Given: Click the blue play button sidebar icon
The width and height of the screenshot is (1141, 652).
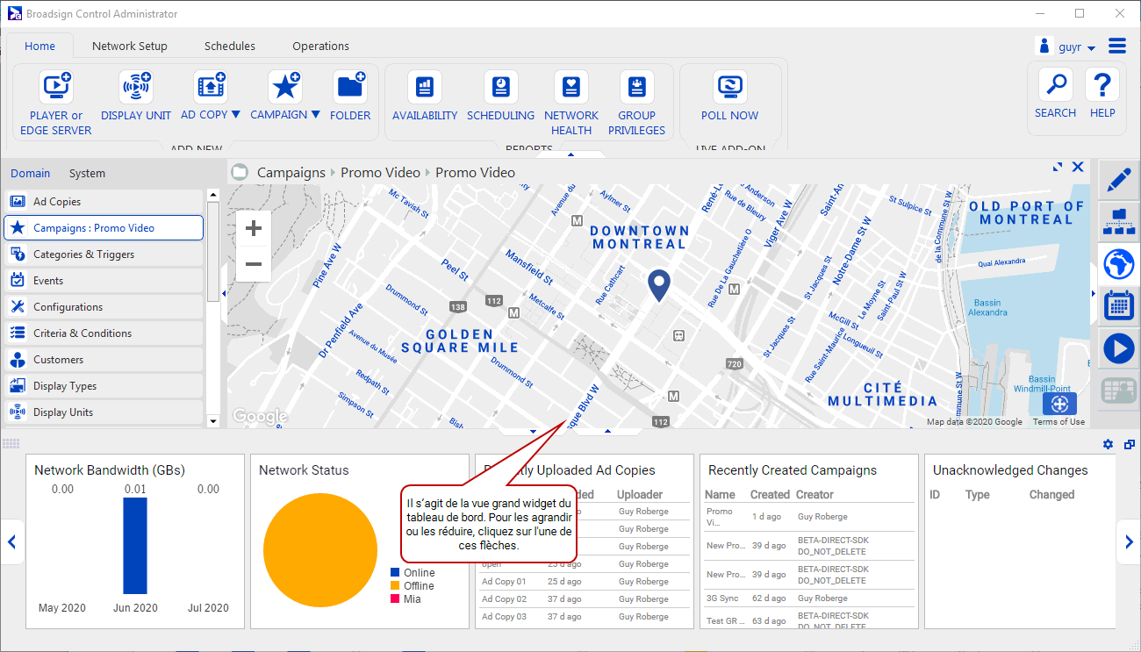Looking at the screenshot, I should pyautogui.click(x=1118, y=348).
